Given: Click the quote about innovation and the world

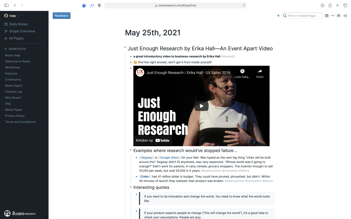Looking at the screenshot, I should 207,198.
